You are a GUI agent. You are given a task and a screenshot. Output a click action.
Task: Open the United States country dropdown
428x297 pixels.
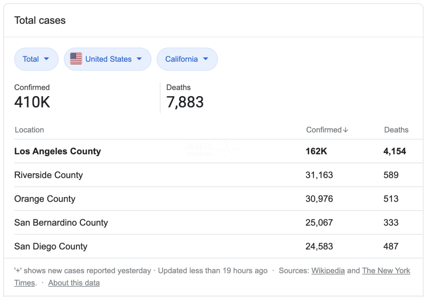[107, 59]
